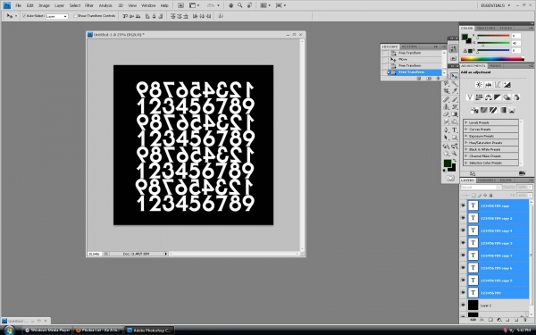The image size is (536, 335).
Task: Add a Black & White adjustment
Action: pyautogui.click(x=498, y=97)
